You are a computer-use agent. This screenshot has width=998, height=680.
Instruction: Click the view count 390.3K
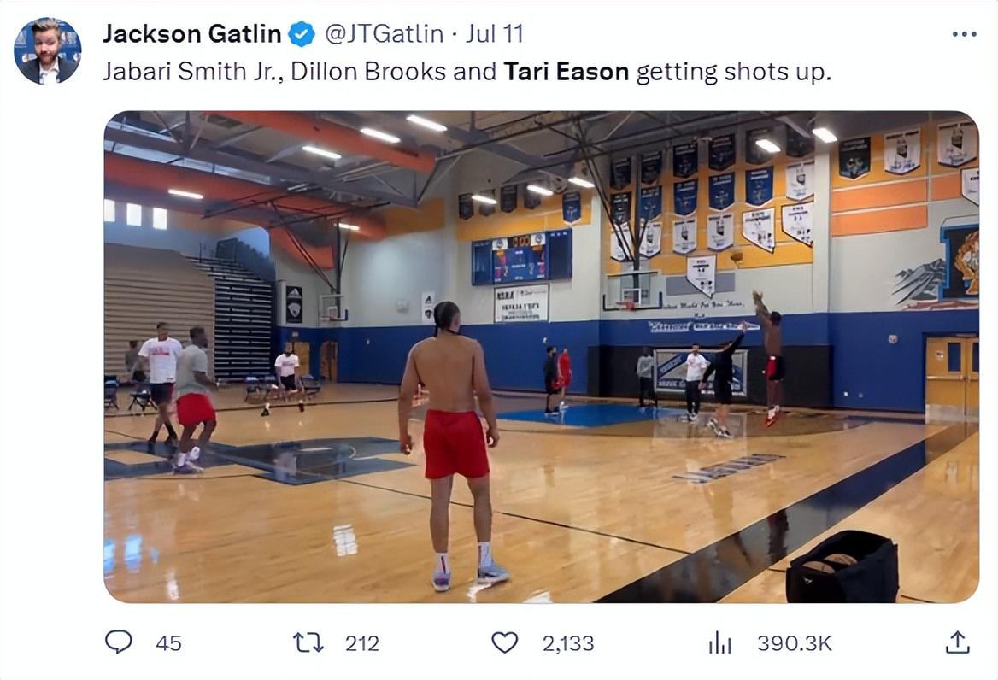pyautogui.click(x=794, y=643)
